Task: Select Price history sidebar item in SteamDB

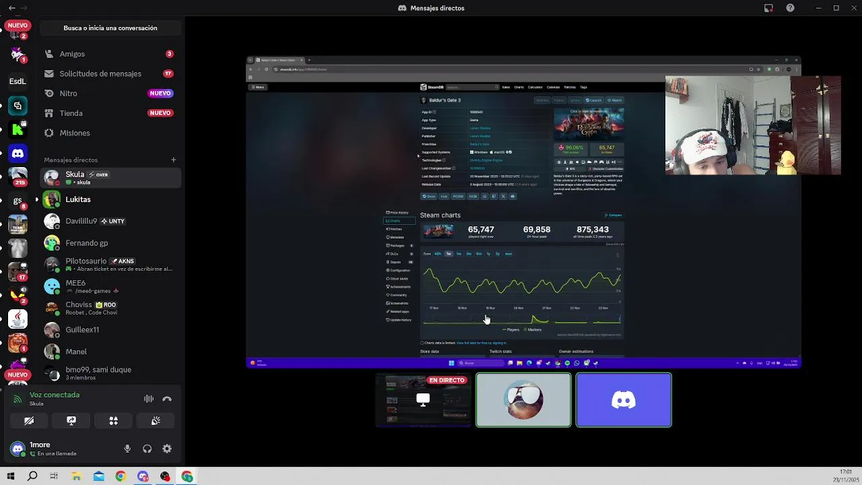Action: point(399,213)
